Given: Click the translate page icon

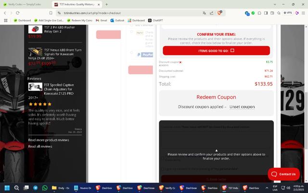Looking at the screenshot, I should (x=204, y=13).
